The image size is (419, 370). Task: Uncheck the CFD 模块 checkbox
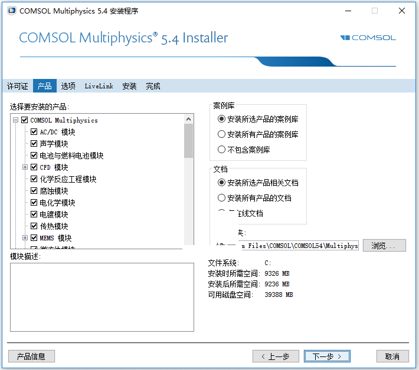[x=34, y=167]
